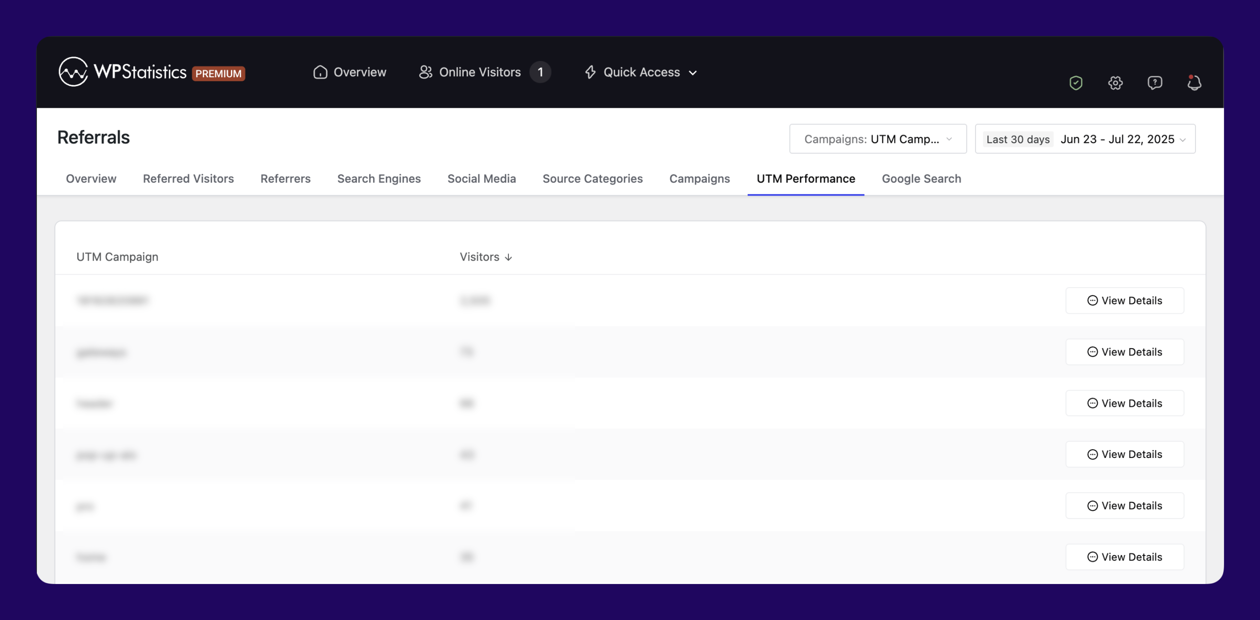Click the PREMIUM badge
The image size is (1260, 620).
click(219, 73)
